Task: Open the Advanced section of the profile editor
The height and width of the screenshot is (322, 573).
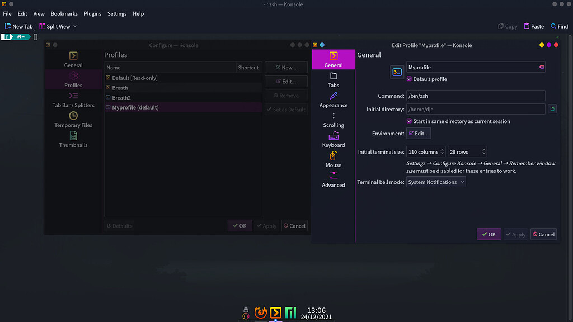Action: (333, 181)
